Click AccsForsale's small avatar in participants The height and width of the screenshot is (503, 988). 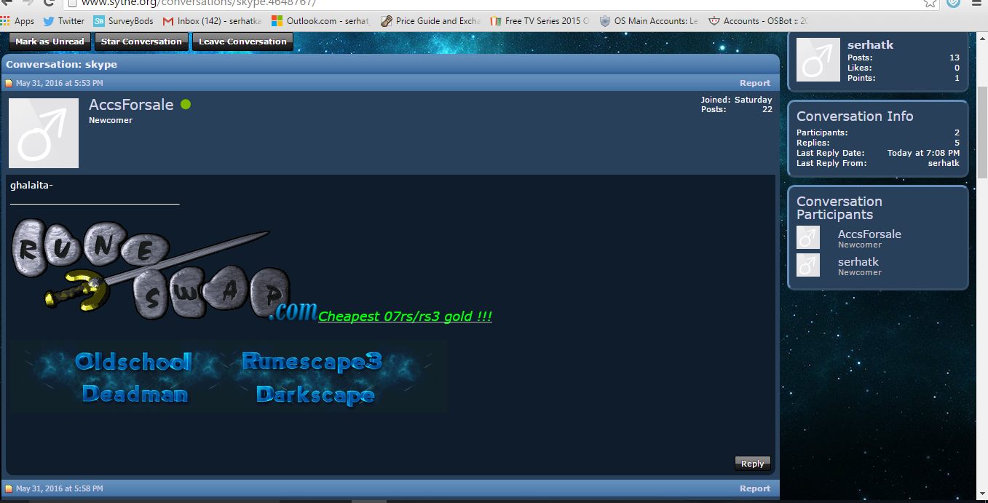coord(808,237)
